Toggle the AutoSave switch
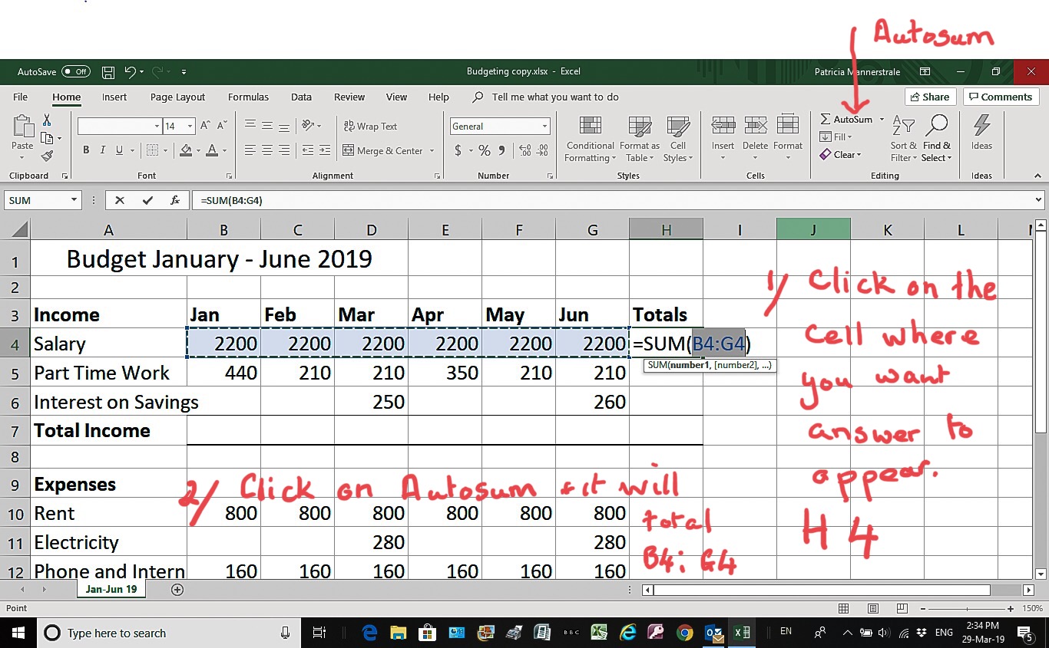 click(x=76, y=72)
